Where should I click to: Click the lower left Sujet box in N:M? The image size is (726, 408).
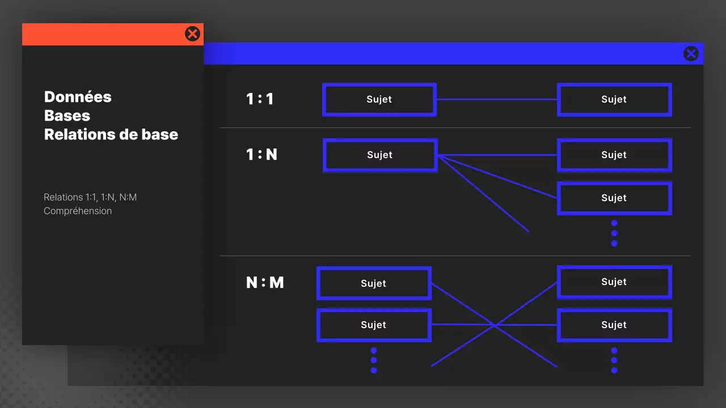(374, 325)
